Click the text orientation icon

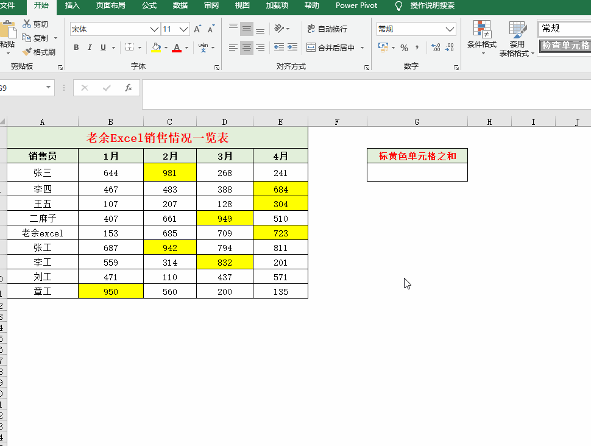(279, 29)
